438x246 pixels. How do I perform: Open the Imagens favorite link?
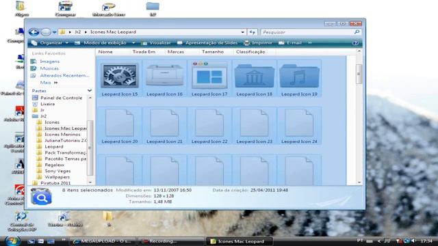pos(49,61)
